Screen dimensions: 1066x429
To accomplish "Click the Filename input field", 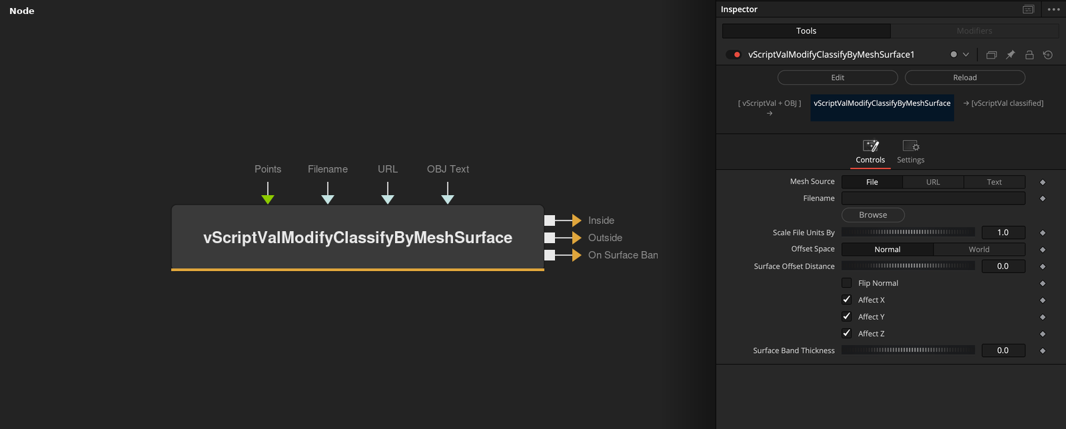I will (x=933, y=198).
